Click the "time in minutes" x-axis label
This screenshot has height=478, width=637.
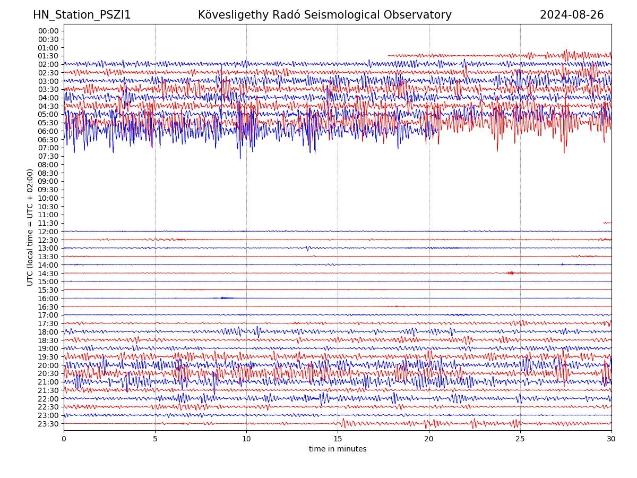click(338, 449)
